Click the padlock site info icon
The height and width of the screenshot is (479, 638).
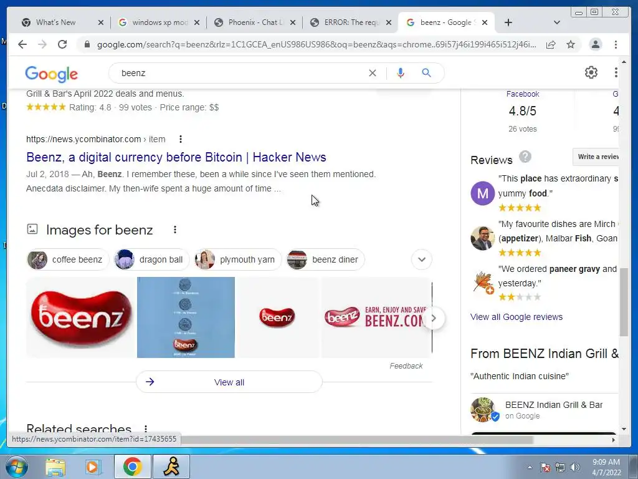coord(87,44)
